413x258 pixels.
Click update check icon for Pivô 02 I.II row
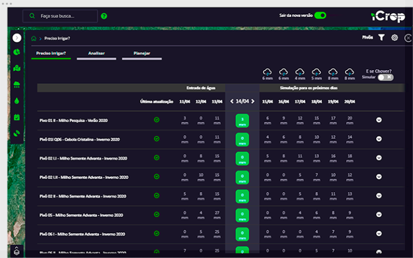pos(157,177)
